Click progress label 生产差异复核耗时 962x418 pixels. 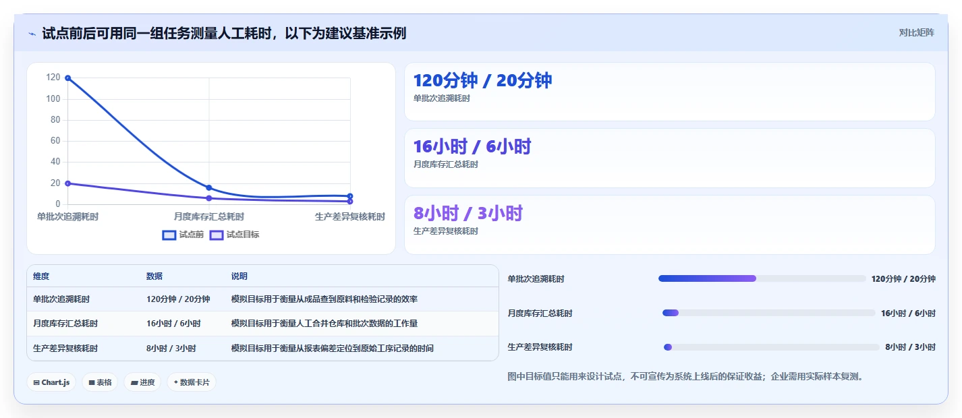[540, 347]
